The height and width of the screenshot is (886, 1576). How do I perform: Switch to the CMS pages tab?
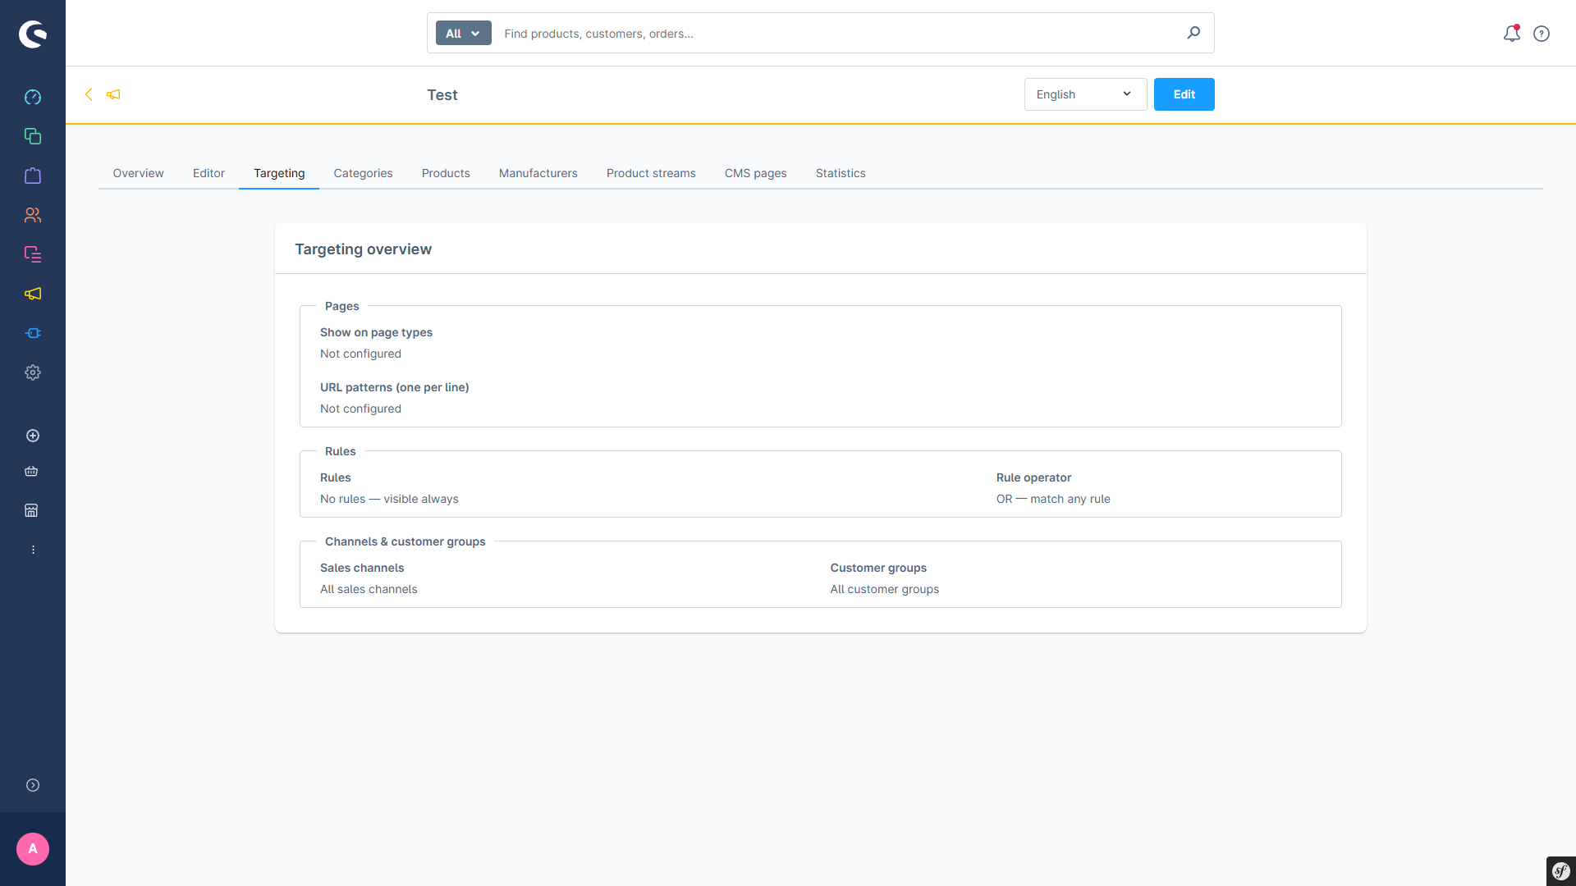coord(755,173)
